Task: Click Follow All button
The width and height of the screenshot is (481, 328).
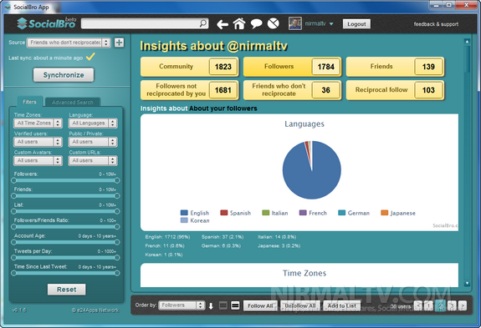Action: click(260, 305)
